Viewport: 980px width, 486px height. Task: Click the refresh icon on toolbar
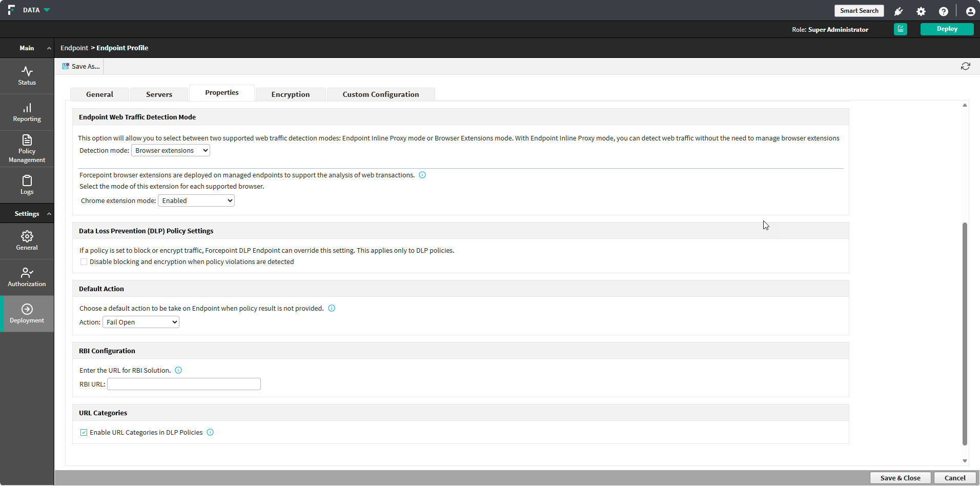point(966,66)
